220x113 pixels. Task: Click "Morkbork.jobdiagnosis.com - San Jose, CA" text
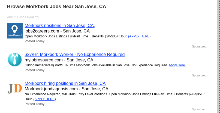point(66,89)
